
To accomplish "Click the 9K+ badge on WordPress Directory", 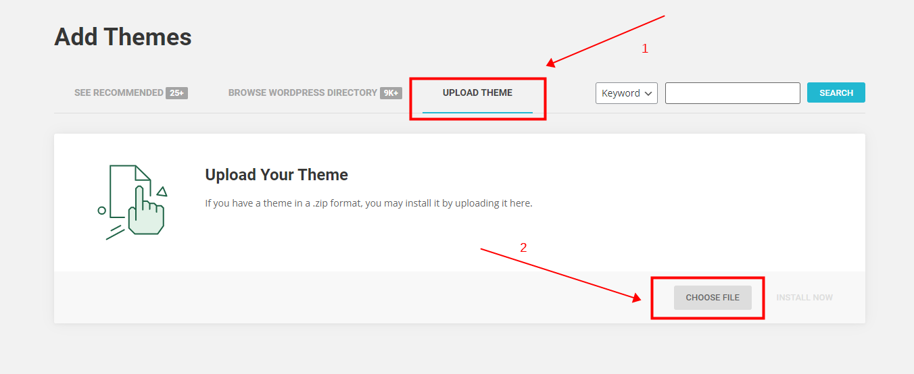I will tap(391, 93).
